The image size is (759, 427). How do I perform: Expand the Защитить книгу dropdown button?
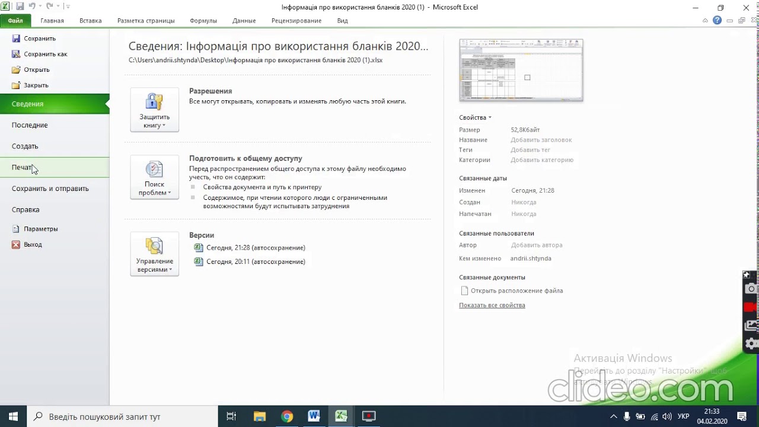pos(154,110)
